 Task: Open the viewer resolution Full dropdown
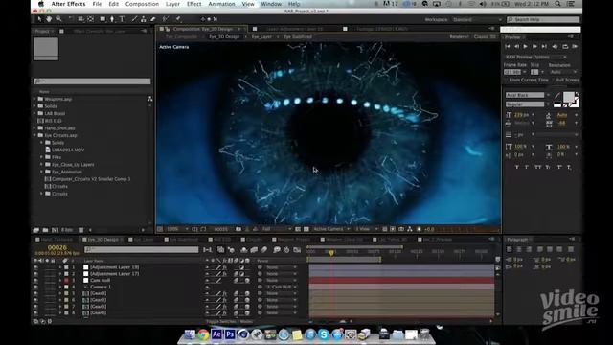pyautogui.click(x=277, y=229)
